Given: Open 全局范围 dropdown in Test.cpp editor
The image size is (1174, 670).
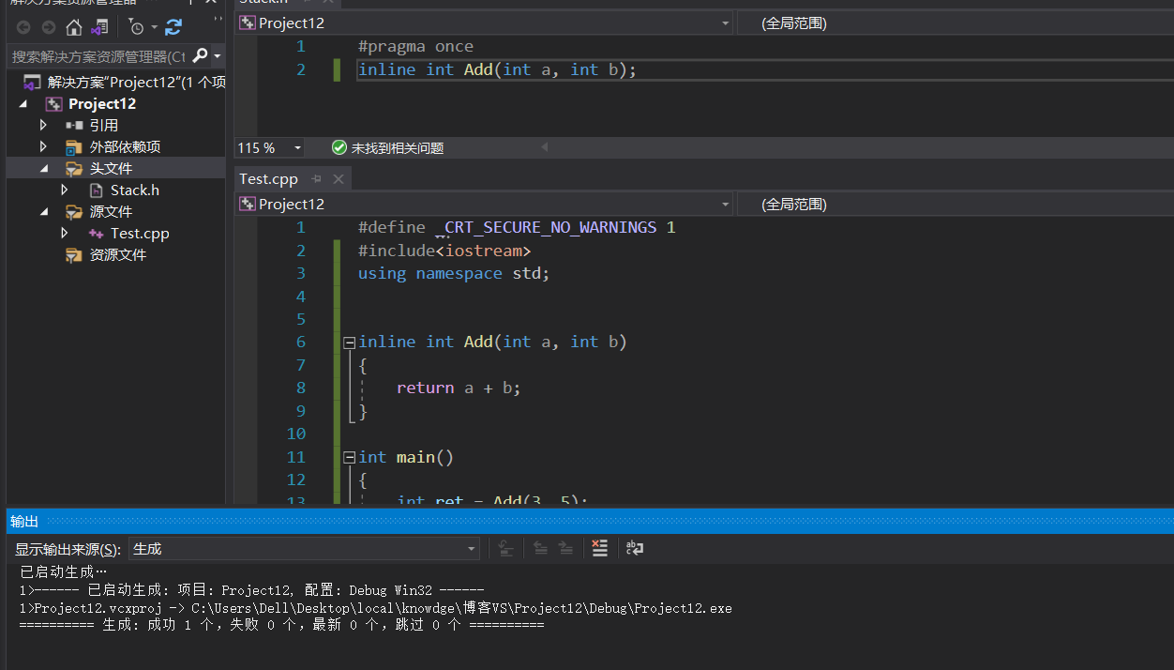Looking at the screenshot, I should (956, 204).
